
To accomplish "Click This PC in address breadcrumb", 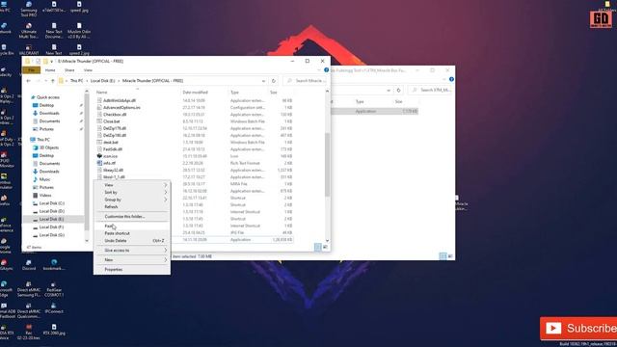I will (x=76, y=81).
